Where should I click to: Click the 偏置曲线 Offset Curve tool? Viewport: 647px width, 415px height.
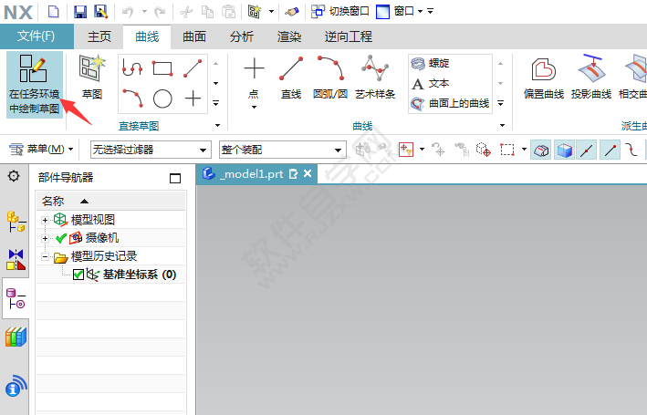(x=544, y=78)
